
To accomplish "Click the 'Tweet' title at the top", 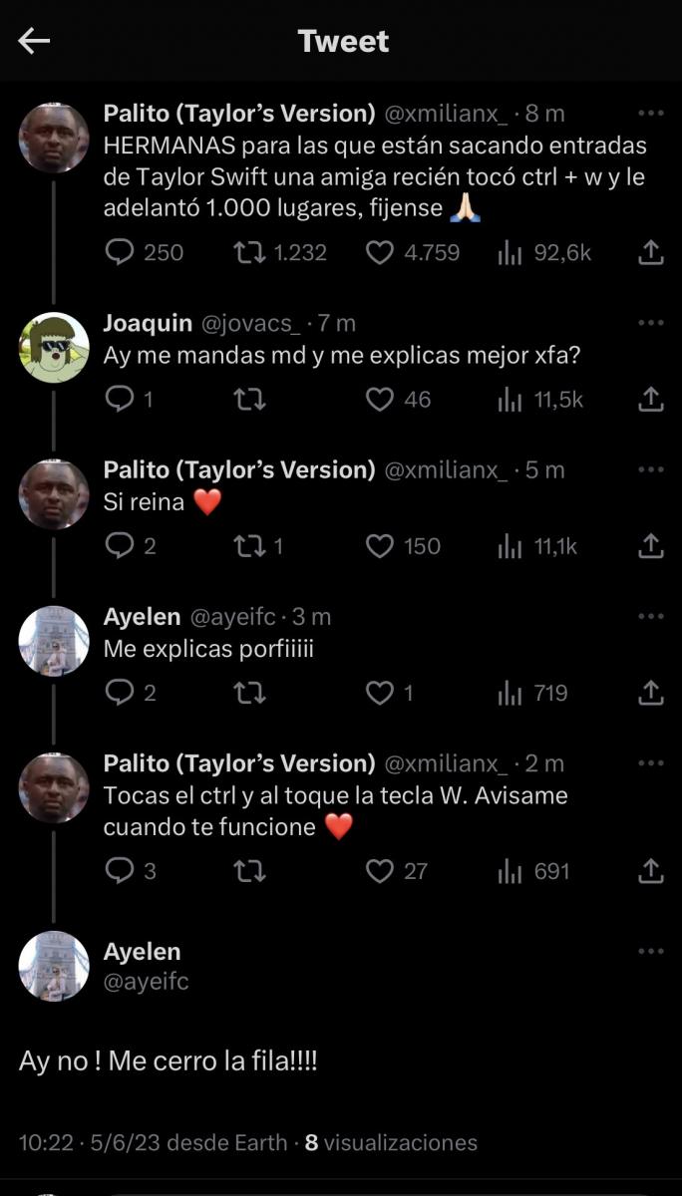I will (341, 42).
